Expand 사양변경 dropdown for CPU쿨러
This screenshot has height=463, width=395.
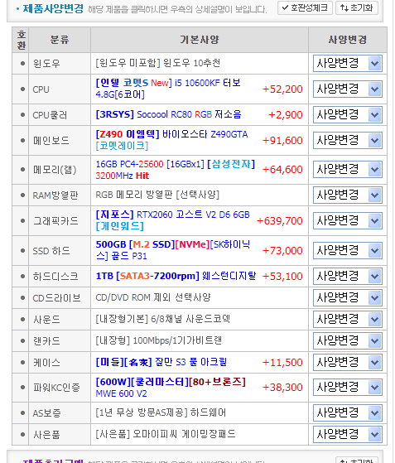[348, 114]
